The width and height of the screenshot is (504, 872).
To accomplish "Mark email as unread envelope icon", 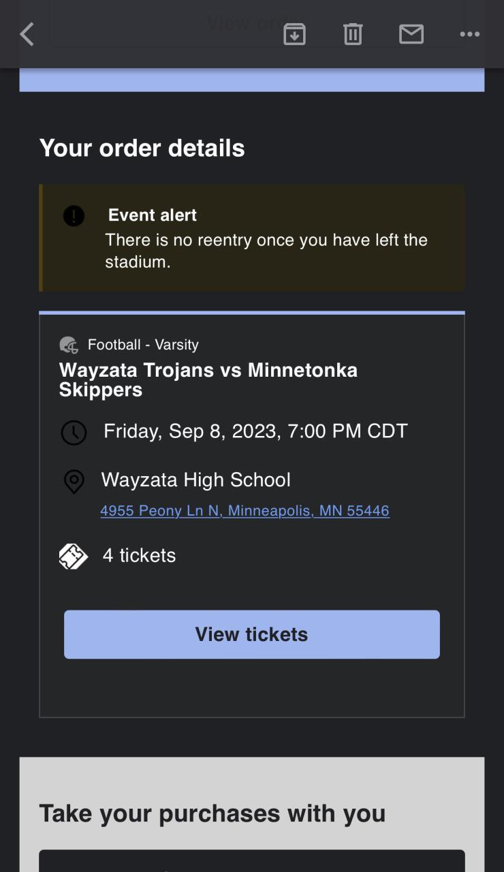I will (x=411, y=34).
